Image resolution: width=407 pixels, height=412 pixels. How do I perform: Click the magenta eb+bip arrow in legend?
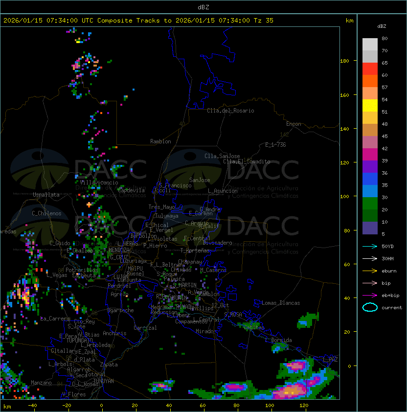click(x=370, y=296)
